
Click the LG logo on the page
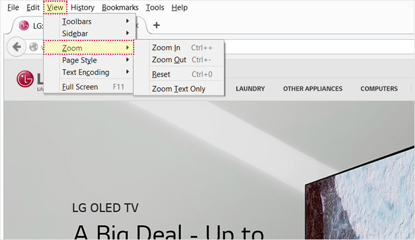coord(25,79)
